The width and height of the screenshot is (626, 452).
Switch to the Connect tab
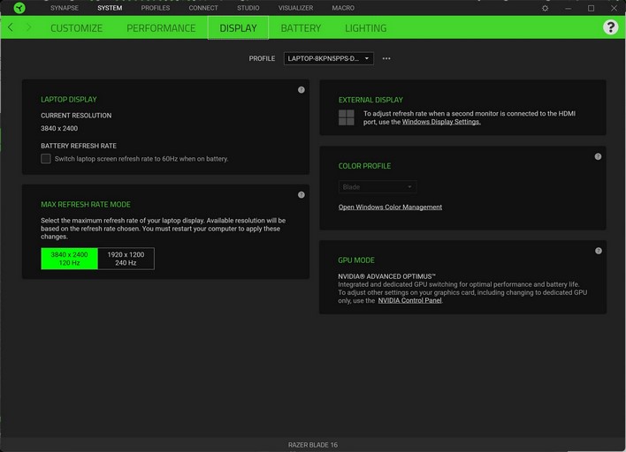point(203,8)
